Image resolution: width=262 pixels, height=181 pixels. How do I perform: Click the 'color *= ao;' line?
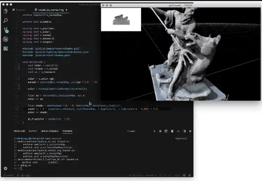(x=36, y=99)
